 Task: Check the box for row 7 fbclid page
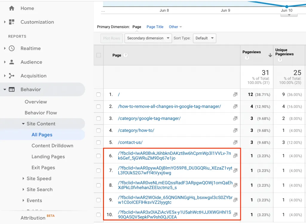(x=99, y=170)
